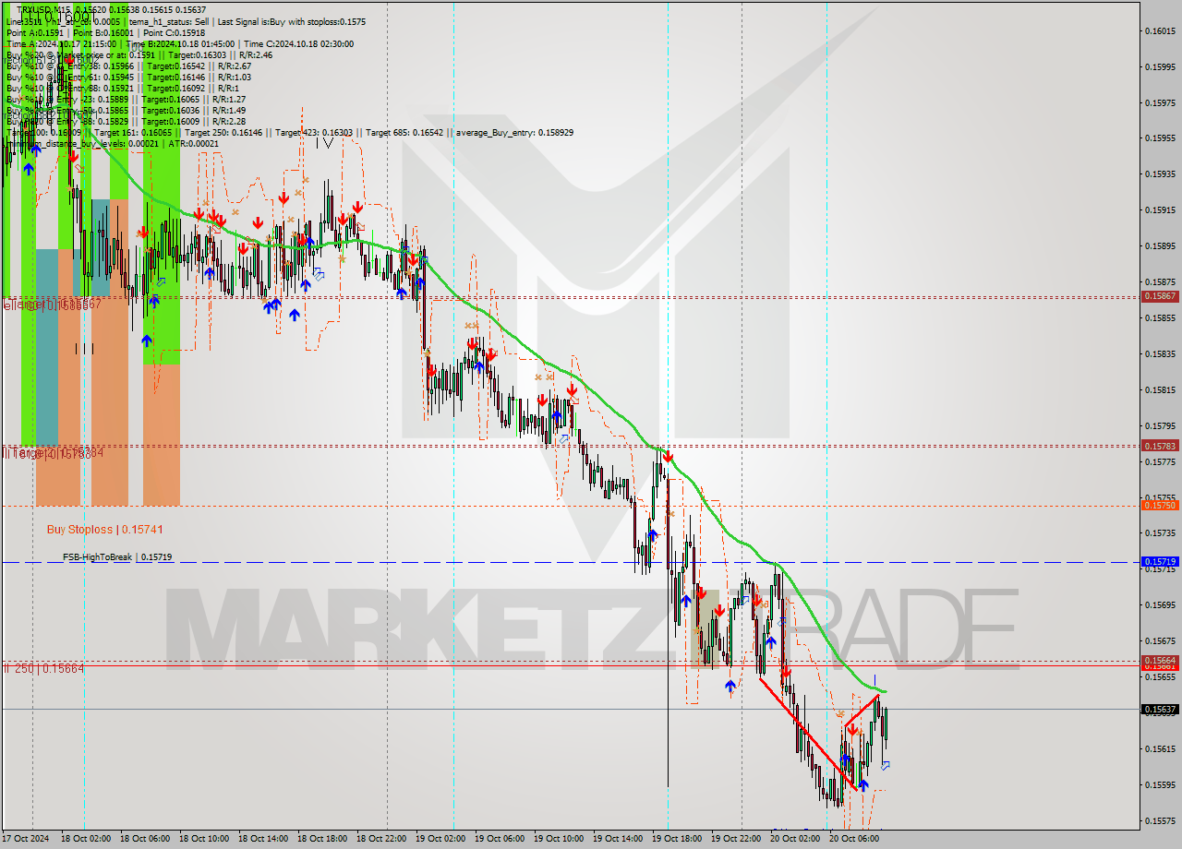Click the '19 Oct 02:00' time label

[x=440, y=839]
